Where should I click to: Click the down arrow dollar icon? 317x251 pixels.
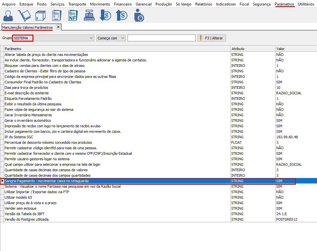pos(105,15)
